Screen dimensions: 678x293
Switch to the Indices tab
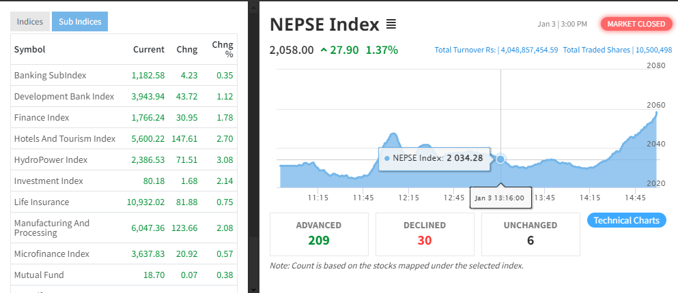(30, 22)
